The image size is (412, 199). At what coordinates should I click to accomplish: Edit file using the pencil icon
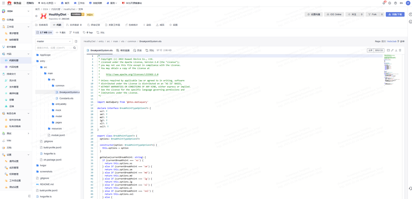coord(392,50)
